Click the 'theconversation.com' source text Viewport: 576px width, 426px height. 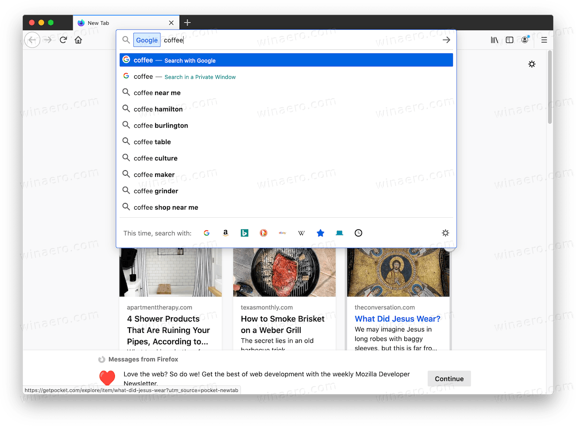coord(385,307)
